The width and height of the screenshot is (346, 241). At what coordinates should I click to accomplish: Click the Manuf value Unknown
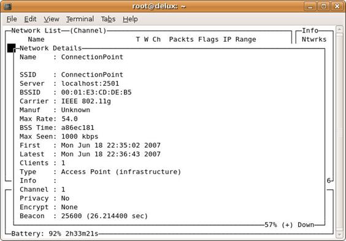pos(75,110)
